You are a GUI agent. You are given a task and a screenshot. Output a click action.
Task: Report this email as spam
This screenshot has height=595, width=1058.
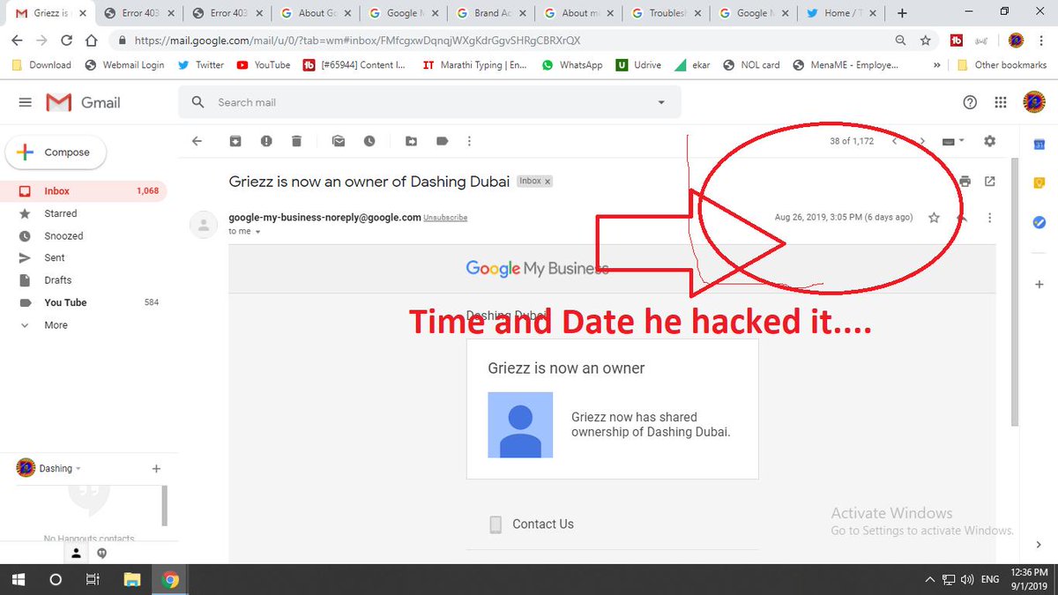click(x=266, y=141)
